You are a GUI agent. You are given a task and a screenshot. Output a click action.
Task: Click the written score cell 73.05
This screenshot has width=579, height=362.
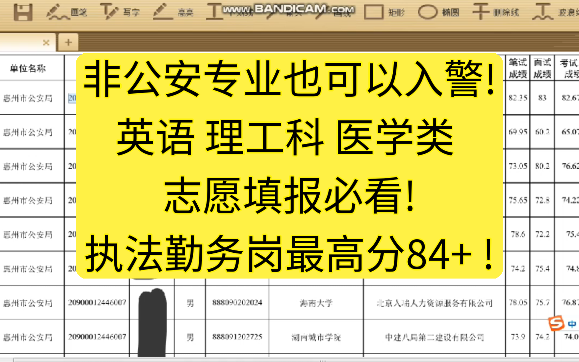[518, 166]
